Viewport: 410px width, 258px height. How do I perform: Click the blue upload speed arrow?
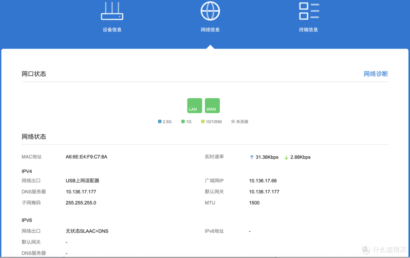pos(252,157)
